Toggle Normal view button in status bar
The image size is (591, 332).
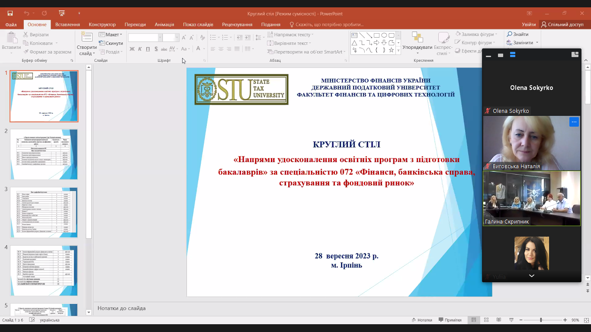[474, 320]
